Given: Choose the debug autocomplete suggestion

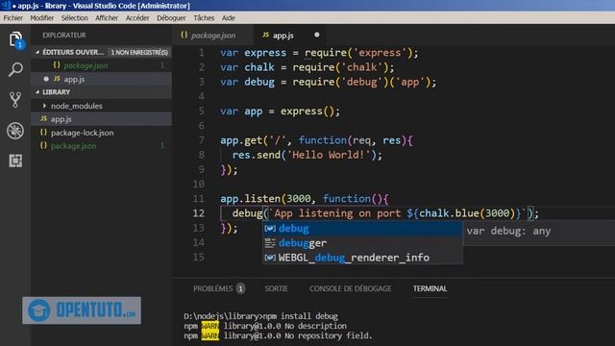Looking at the screenshot, I should (362, 229).
